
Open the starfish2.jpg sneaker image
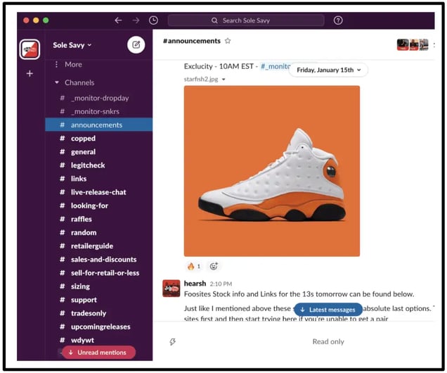point(272,171)
